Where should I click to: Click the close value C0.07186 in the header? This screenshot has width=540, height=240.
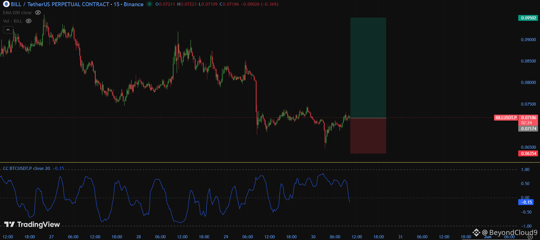point(229,4)
